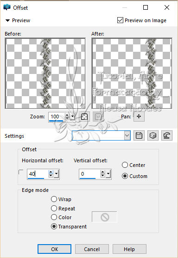178x258 pixels.
Task: Increase Vertical offset with up arrow
Action: click(103, 172)
